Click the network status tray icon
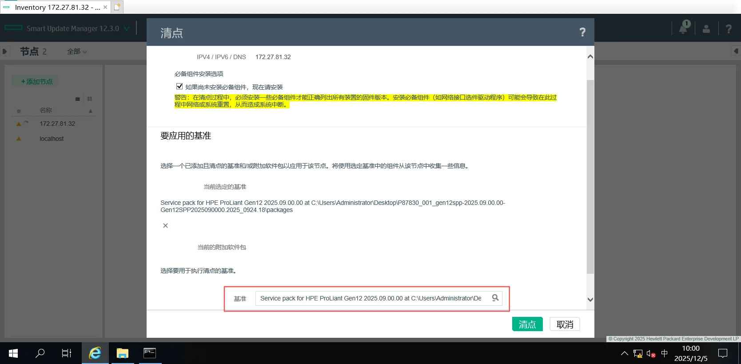The image size is (741, 364). coord(638,354)
